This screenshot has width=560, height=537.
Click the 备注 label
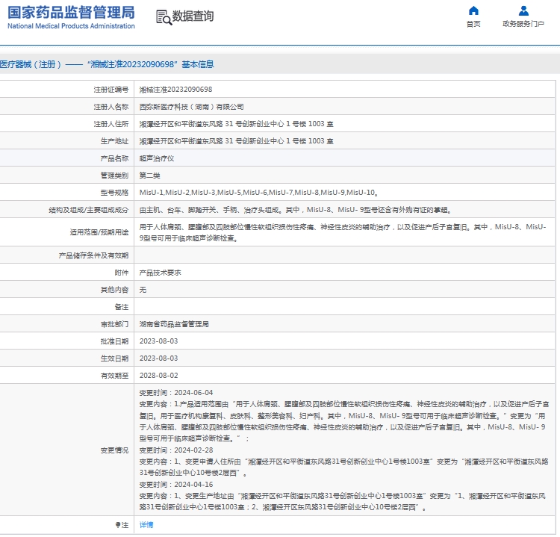(122, 307)
